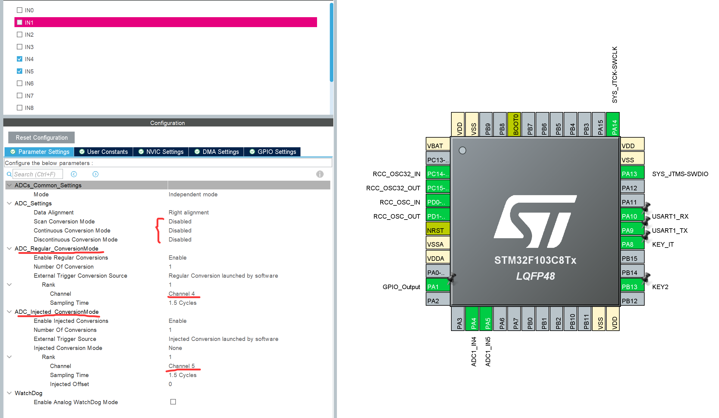This screenshot has width=719, height=418.
Task: Switch to the DMA Settings tab
Action: coord(216,152)
